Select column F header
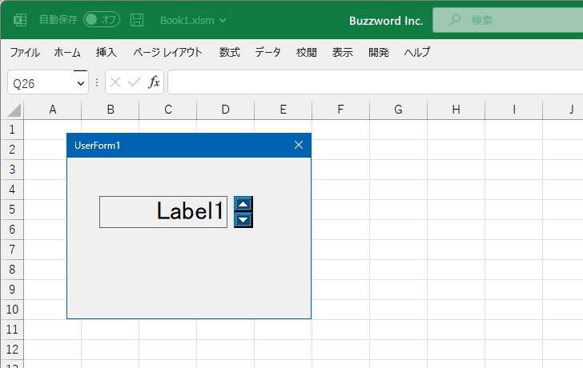This screenshot has width=583, height=368. pyautogui.click(x=340, y=110)
